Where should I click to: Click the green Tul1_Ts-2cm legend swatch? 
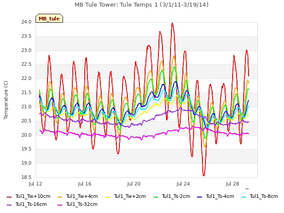point(155,197)
